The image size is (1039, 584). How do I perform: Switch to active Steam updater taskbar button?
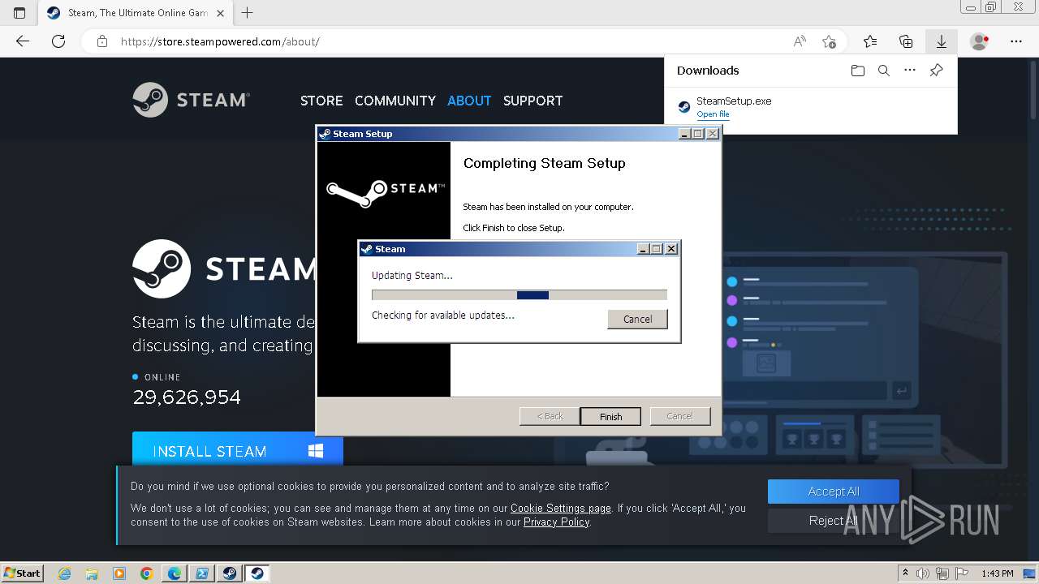[257, 573]
